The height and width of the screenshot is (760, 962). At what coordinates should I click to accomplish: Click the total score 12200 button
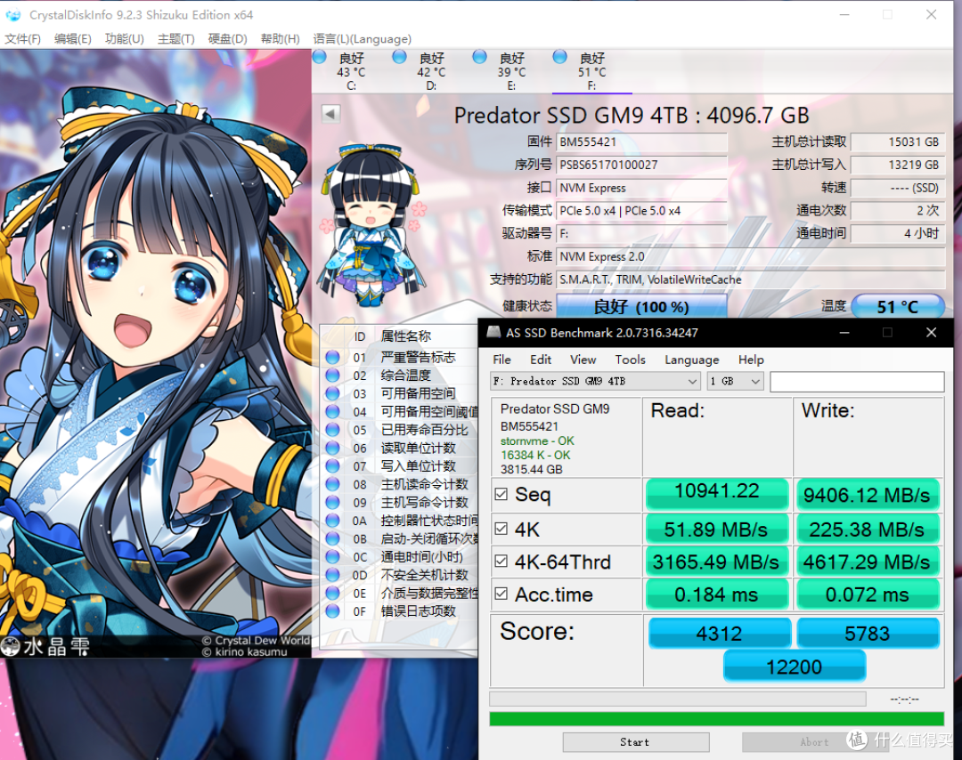[795, 667]
